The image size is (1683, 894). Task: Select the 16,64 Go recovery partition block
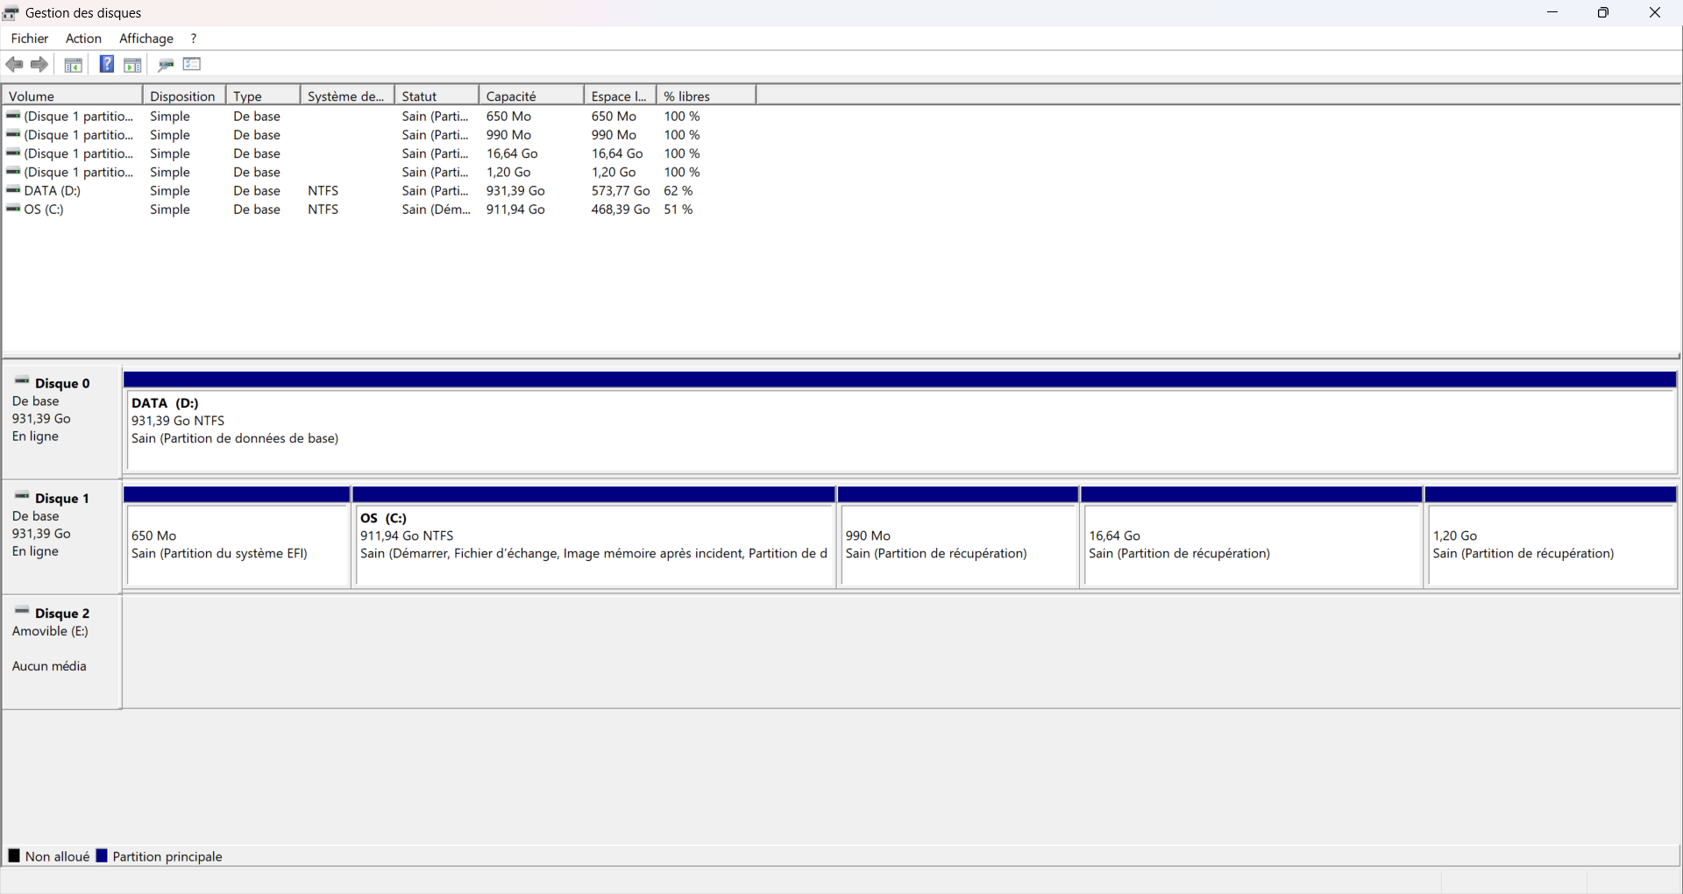tap(1252, 536)
